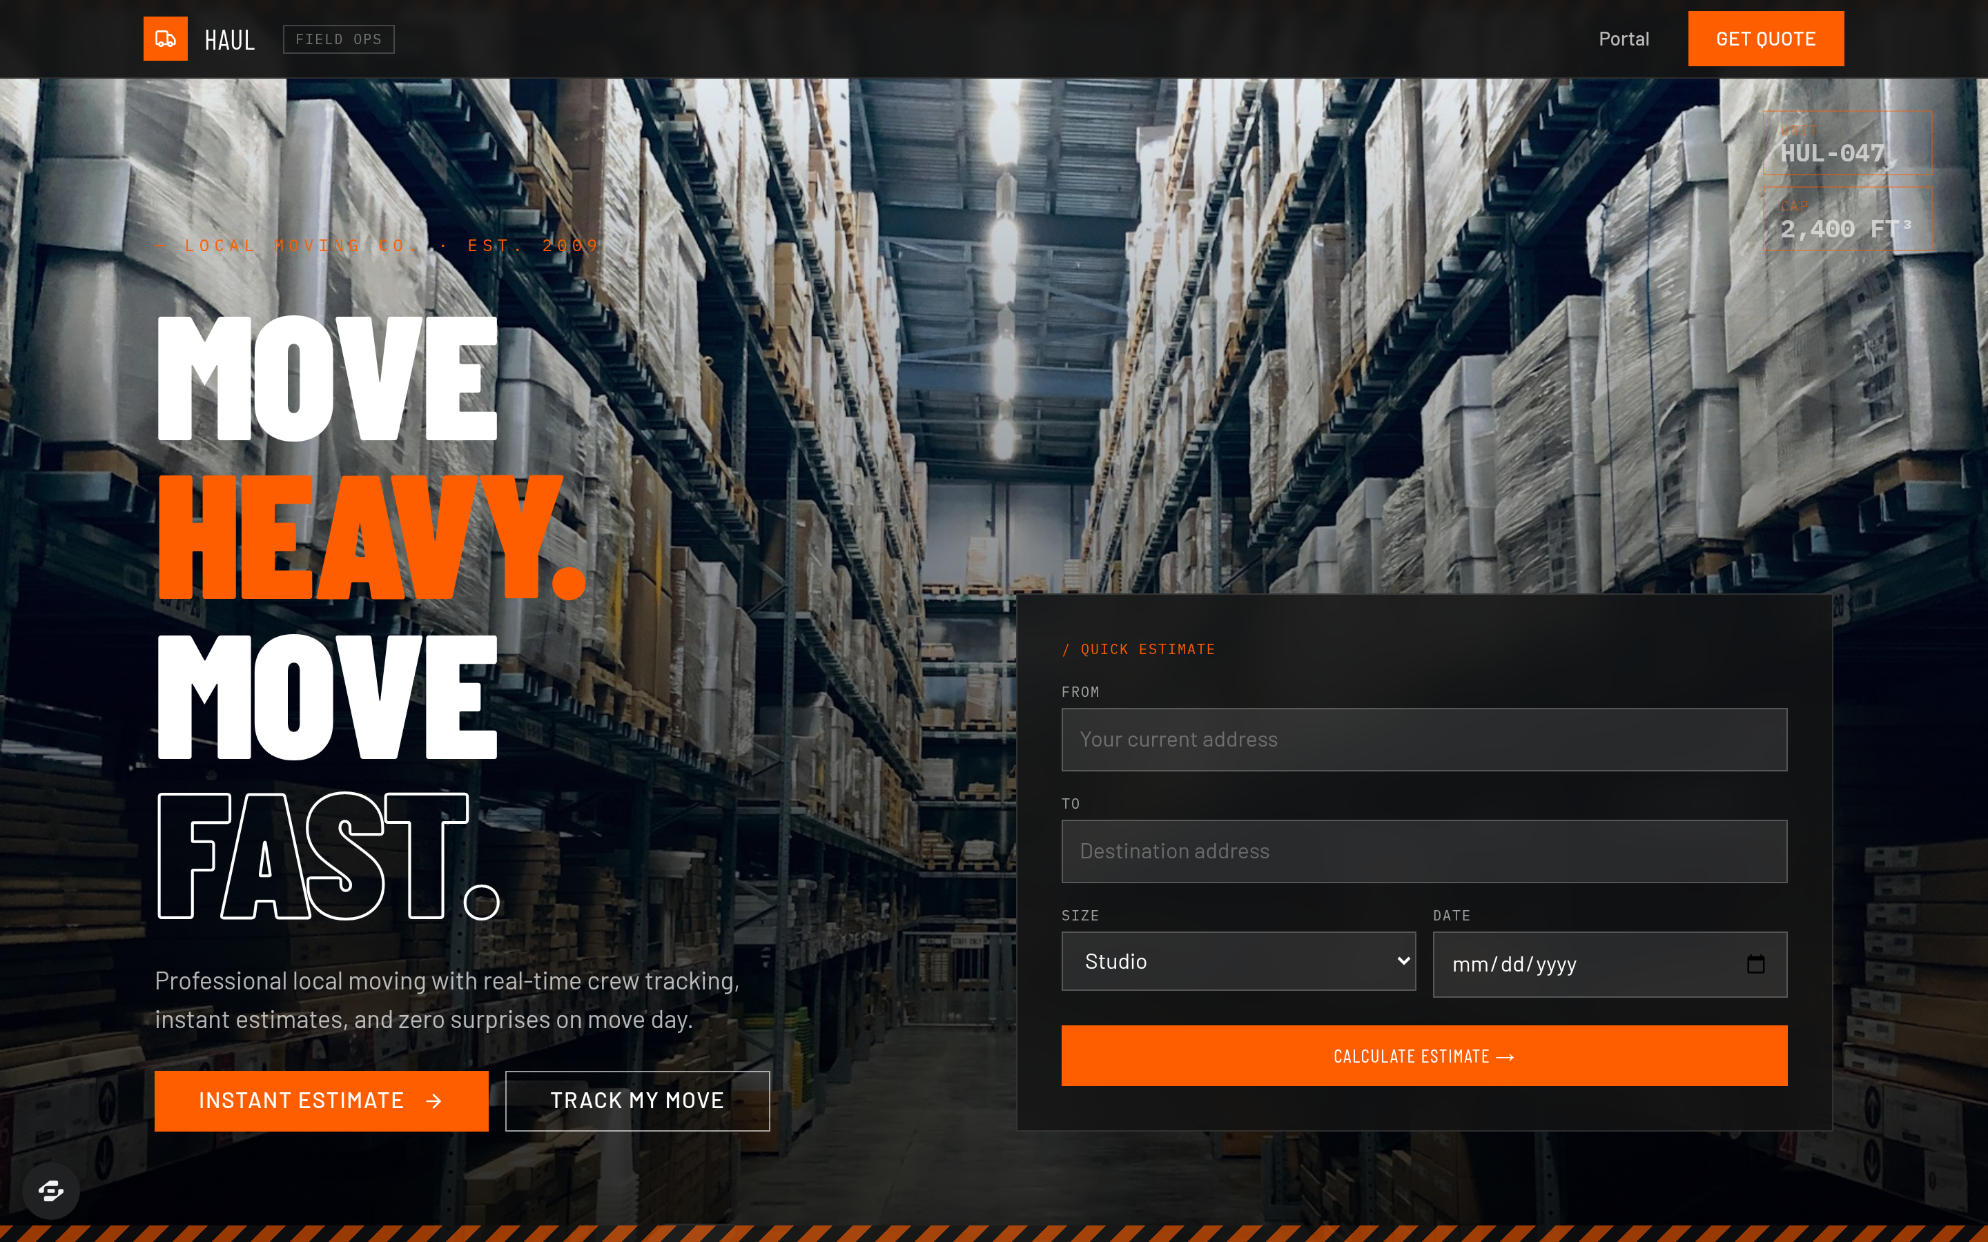
Task: Click the 'Professional local moving' description paragraph
Action: (447, 1000)
